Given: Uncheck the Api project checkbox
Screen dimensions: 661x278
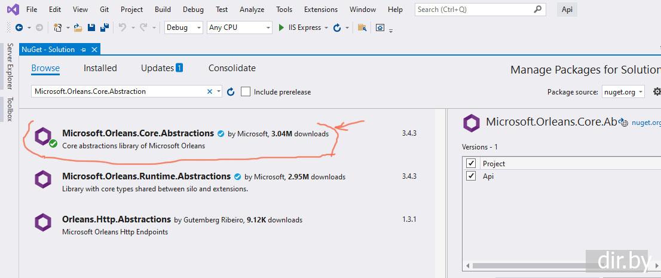Looking at the screenshot, I should tap(471, 176).
